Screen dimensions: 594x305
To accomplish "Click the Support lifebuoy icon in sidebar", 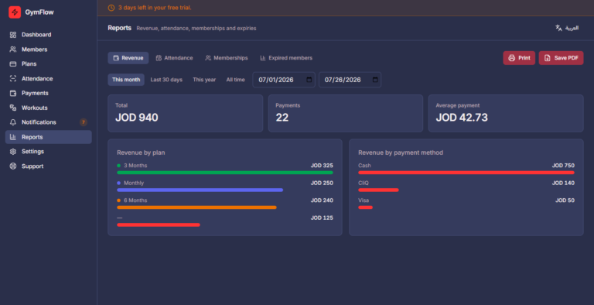I will pyautogui.click(x=13, y=166).
